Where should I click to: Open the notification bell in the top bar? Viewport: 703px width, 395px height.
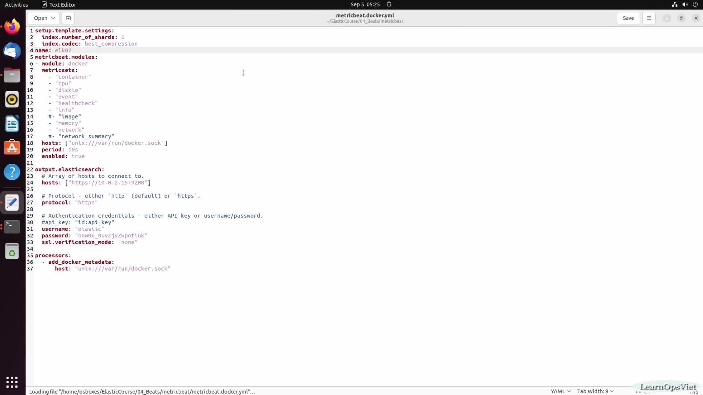coord(389,4)
